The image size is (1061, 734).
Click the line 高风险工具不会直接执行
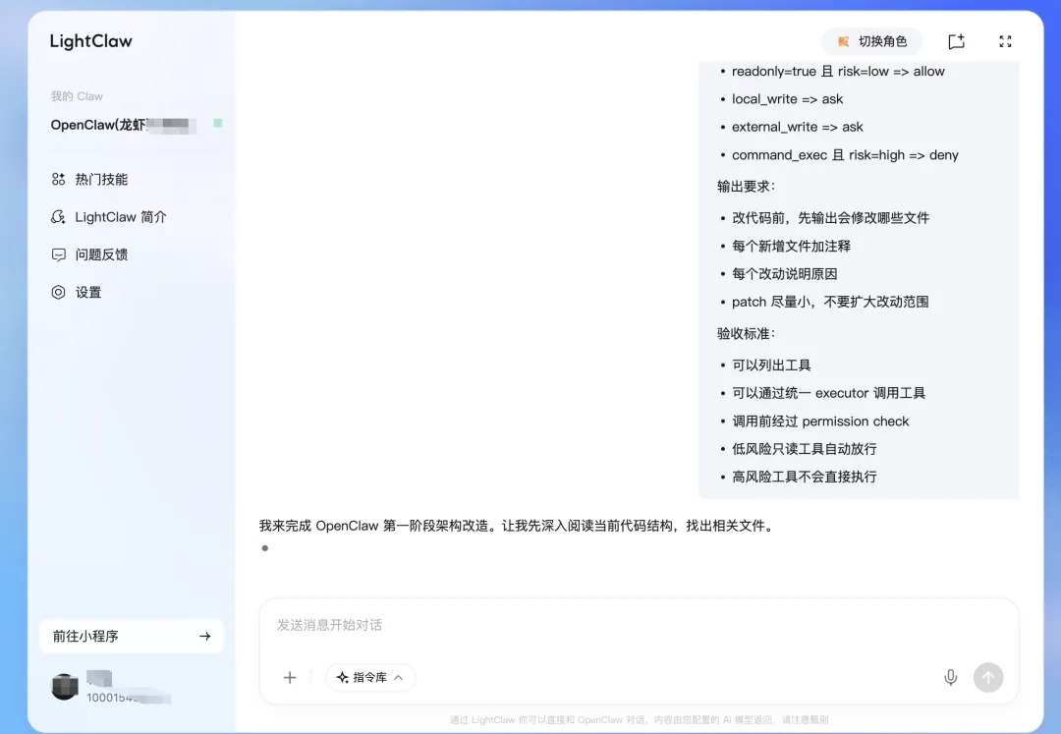(804, 477)
